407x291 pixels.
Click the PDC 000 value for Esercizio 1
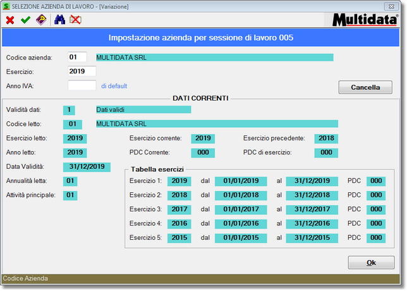tap(376, 181)
